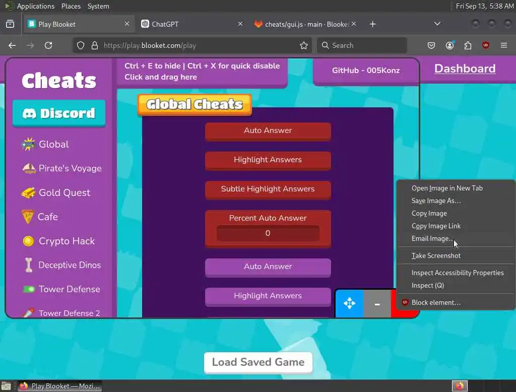The image size is (516, 392).
Task: Click the Percent Auto Answer value field
Action: pos(268,233)
